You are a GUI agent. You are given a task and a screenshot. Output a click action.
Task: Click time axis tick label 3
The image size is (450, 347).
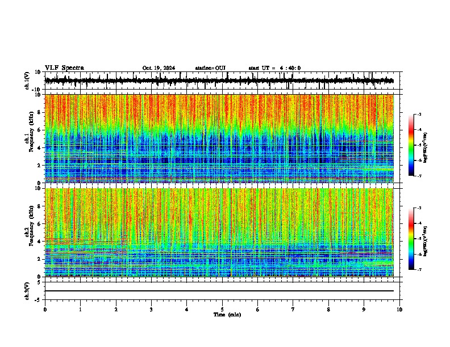151,310
